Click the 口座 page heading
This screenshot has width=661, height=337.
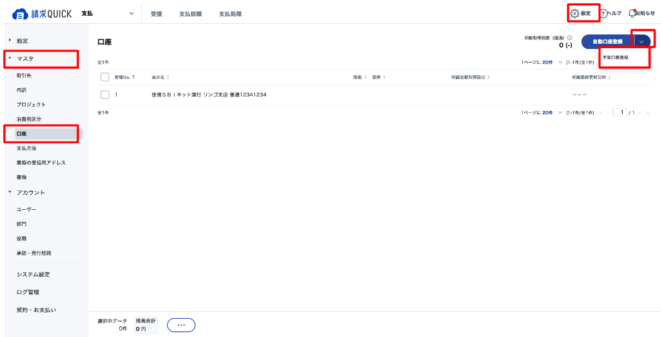coord(105,42)
